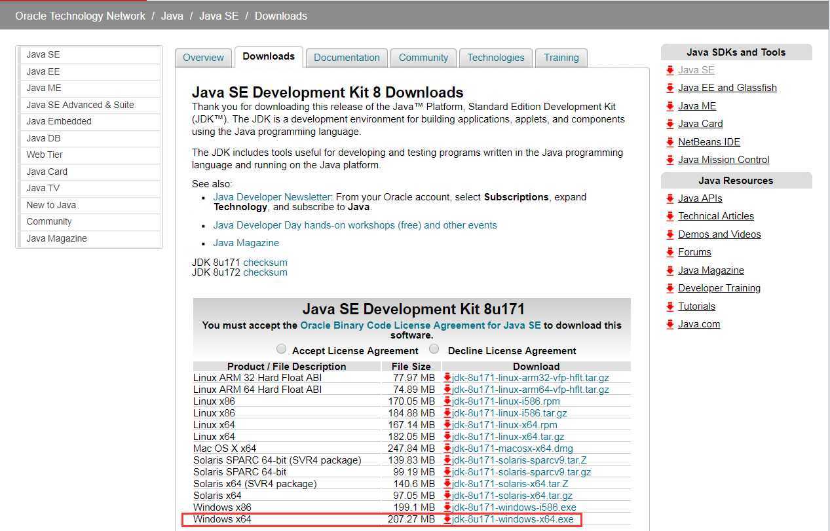The width and height of the screenshot is (830, 531).
Task: Click download icon for jdk-8u171-linux-arm64-vfp-hflt.tar.gz
Action: (447, 390)
